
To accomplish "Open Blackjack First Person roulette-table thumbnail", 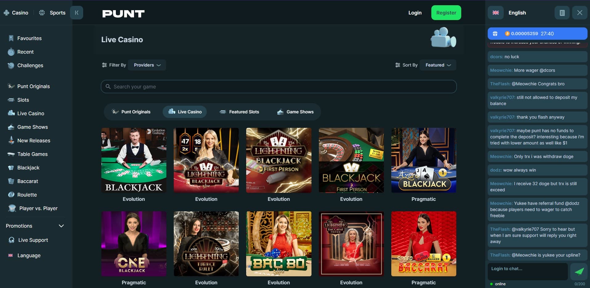I will point(351,160).
